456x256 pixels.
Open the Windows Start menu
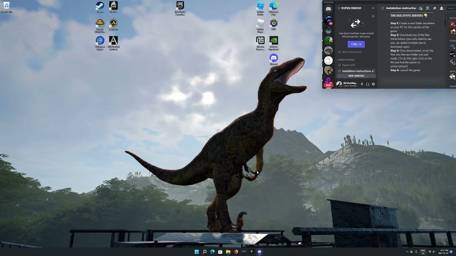tap(197, 252)
